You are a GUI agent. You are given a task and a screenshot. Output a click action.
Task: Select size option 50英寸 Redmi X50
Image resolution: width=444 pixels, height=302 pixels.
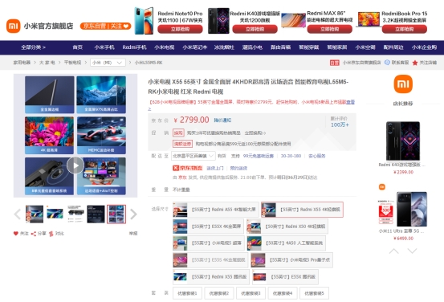pos(287,226)
